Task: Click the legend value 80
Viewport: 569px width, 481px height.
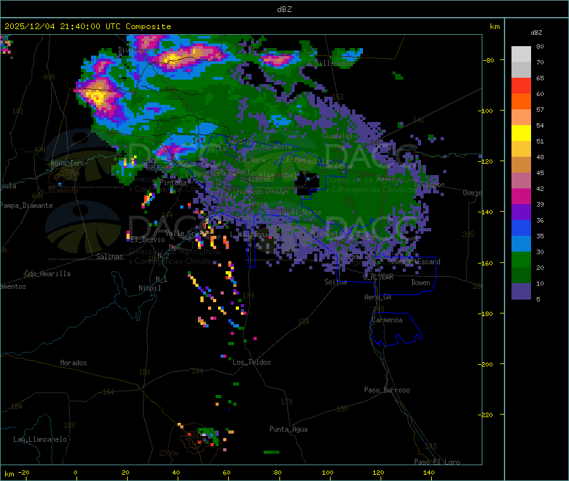Action: 540,46
